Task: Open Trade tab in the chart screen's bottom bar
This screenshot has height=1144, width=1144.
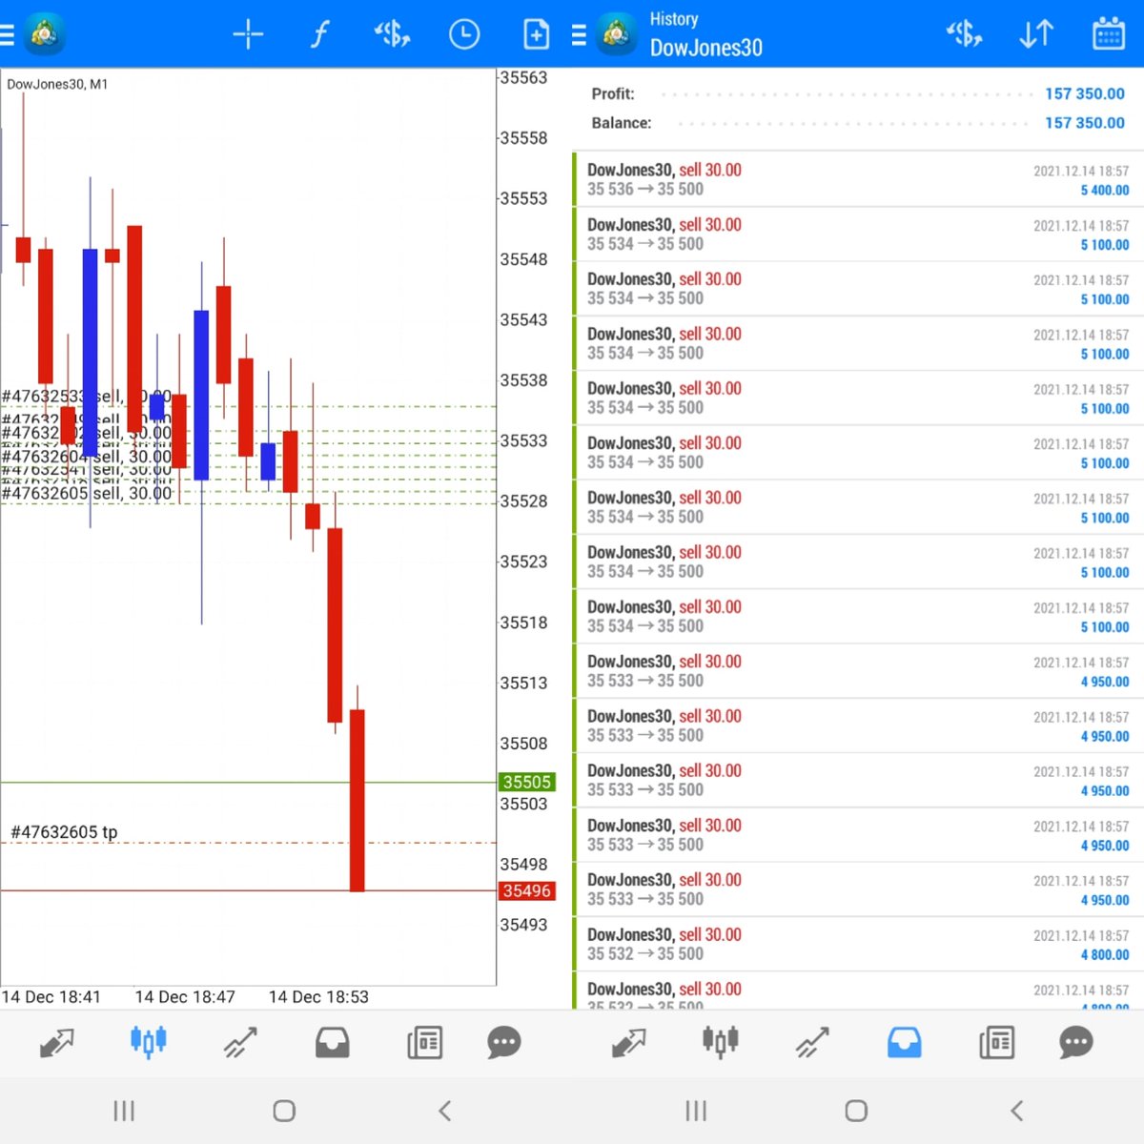Action: pyautogui.click(x=240, y=1043)
